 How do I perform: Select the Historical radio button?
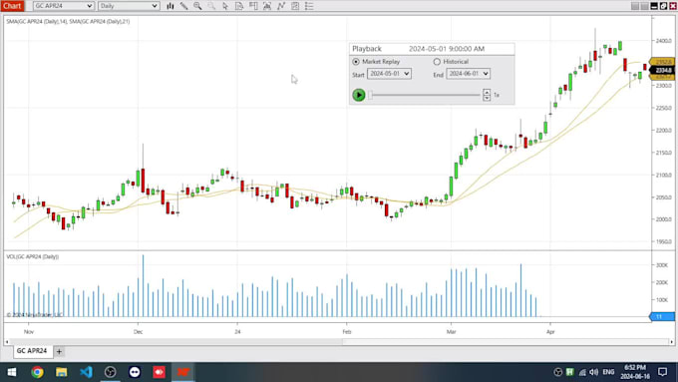click(437, 62)
